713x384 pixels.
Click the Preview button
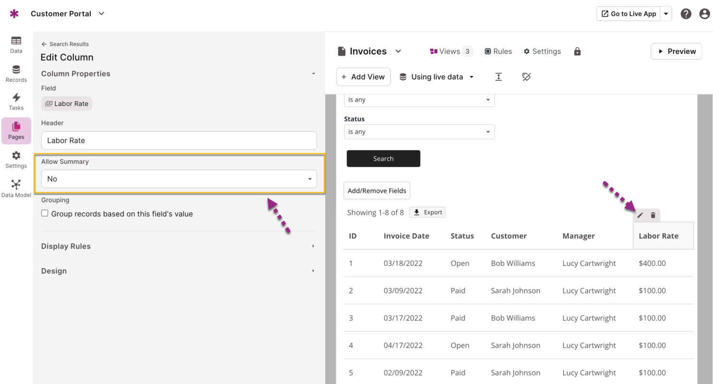(676, 51)
